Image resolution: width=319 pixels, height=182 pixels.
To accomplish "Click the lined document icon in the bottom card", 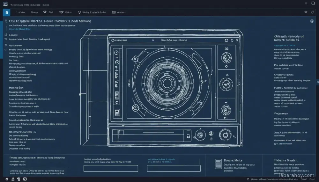I will coord(218,164).
